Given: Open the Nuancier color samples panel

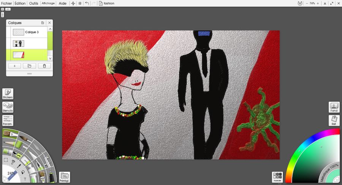Looking at the screenshot, I should pyautogui.click(x=277, y=177).
